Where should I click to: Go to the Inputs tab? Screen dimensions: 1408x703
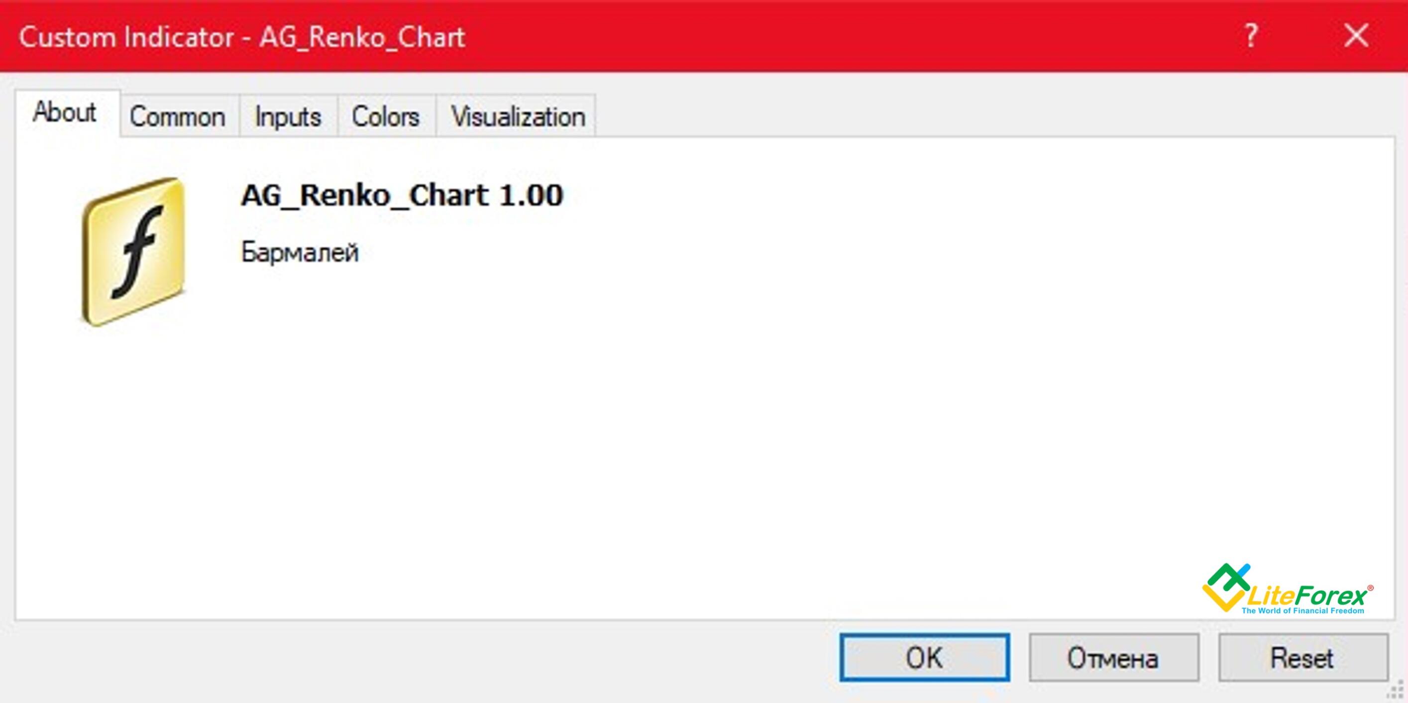click(288, 117)
